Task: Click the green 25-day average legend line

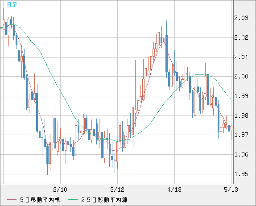Action: pos(73,200)
